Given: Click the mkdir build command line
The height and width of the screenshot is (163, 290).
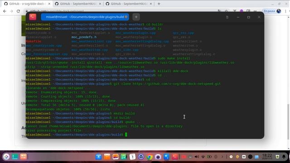Looking at the screenshot, I should click(80, 114).
